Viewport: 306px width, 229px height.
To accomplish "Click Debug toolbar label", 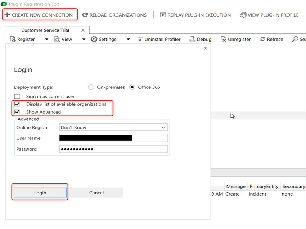I will (x=204, y=40).
